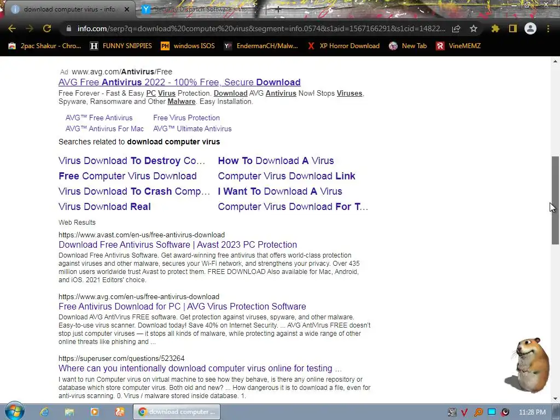The image size is (560, 420).
Task: Open the orange magnifier tray icon
Action: 478,412
